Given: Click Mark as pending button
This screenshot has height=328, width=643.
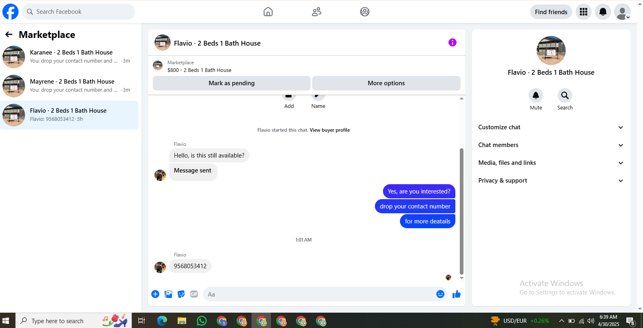Looking at the screenshot, I should pos(232,83).
